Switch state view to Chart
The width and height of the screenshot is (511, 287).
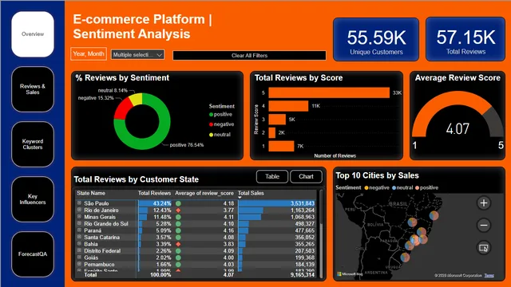pos(306,176)
